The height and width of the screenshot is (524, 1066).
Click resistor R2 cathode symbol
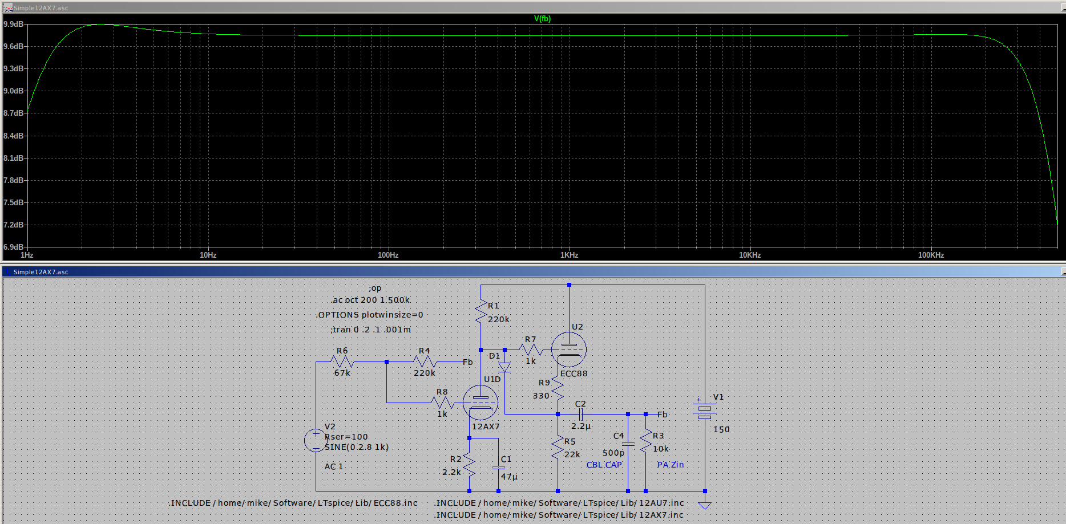click(x=469, y=465)
